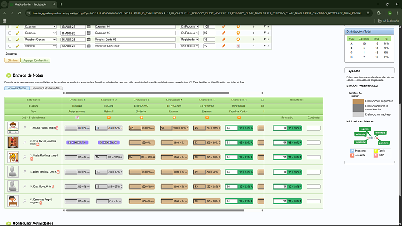
Task: Click the photo thumbnail of student 2 Arce Rivera
Action: pos(13,143)
